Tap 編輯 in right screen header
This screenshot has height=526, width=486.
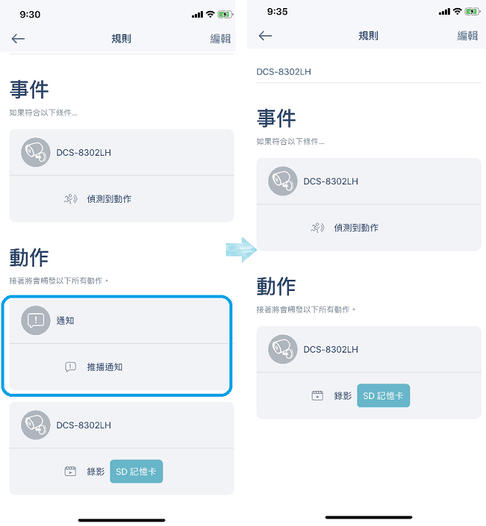click(467, 35)
